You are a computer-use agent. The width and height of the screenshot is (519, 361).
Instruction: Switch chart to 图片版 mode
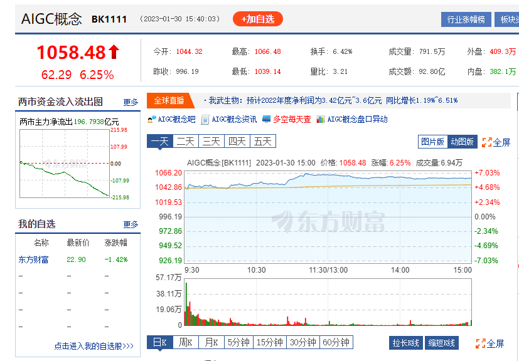coord(432,142)
